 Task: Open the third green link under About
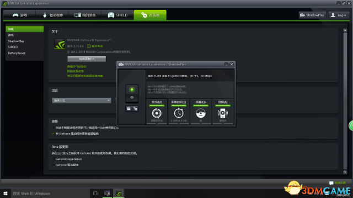pos(85,76)
